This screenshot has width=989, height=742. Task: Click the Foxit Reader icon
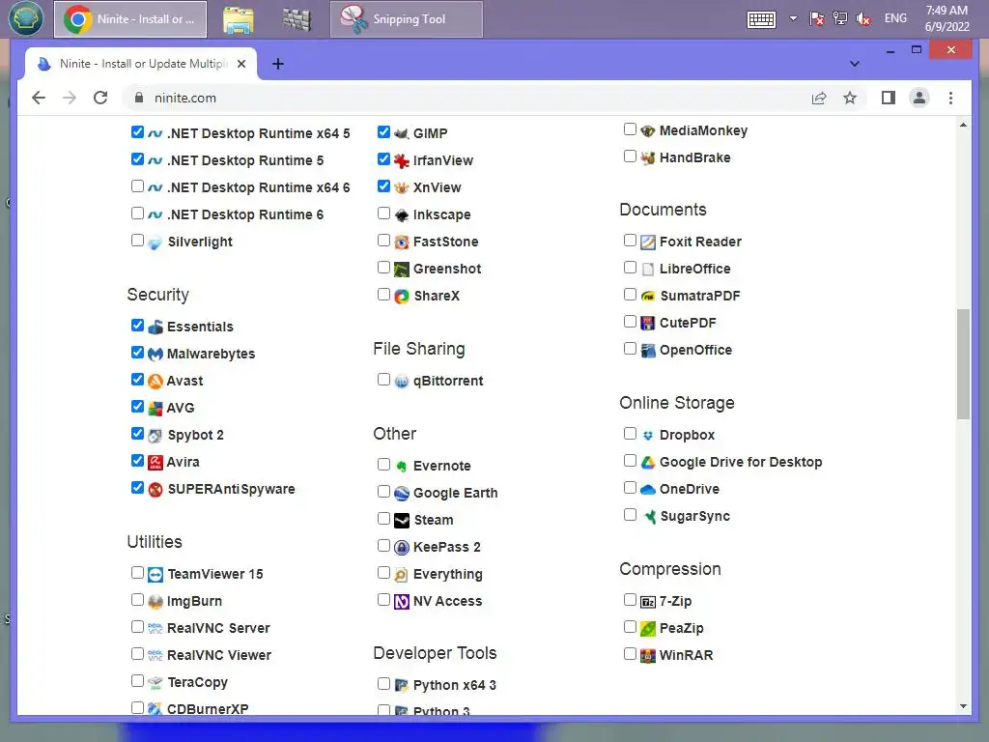648,243
